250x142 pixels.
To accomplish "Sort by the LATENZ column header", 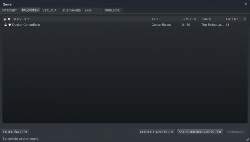I will [x=233, y=19].
